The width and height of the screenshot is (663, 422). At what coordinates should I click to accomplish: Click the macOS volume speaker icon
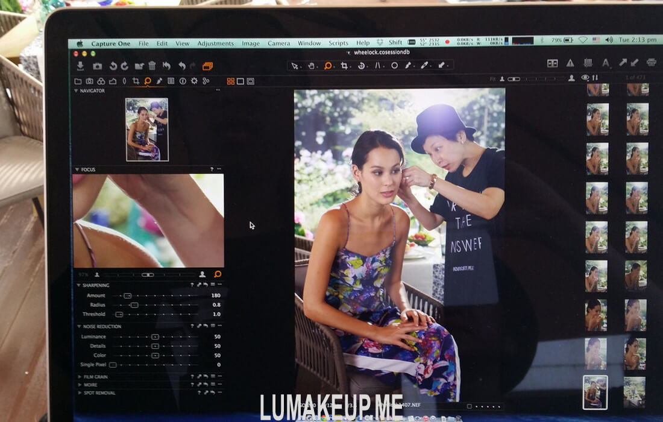click(x=609, y=40)
